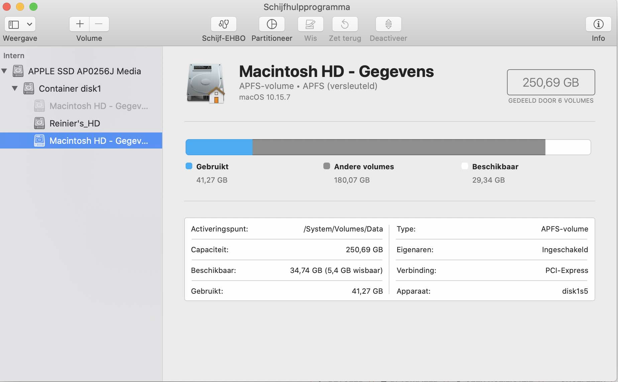This screenshot has width=618, height=382.
Task: Click the Type APFS-volume value
Action: coord(564,229)
